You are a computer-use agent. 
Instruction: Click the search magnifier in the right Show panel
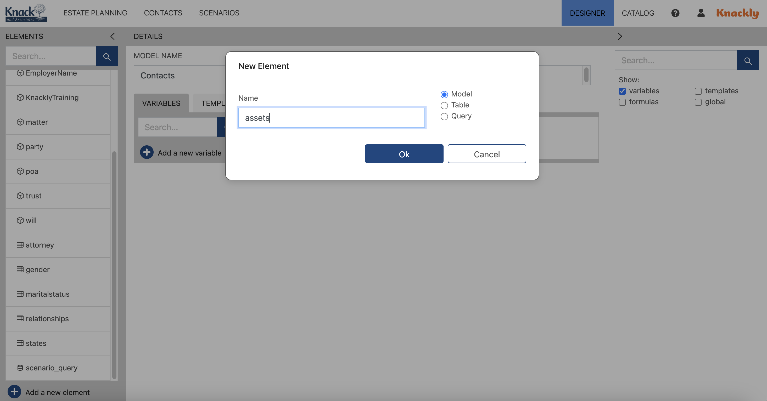pos(748,60)
